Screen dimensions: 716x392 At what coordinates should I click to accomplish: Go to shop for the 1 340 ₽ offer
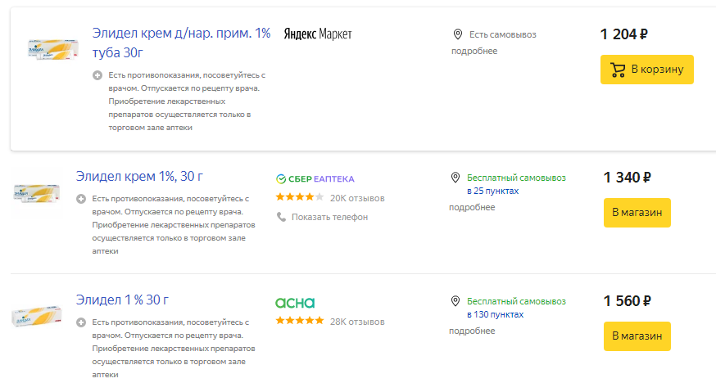(637, 212)
